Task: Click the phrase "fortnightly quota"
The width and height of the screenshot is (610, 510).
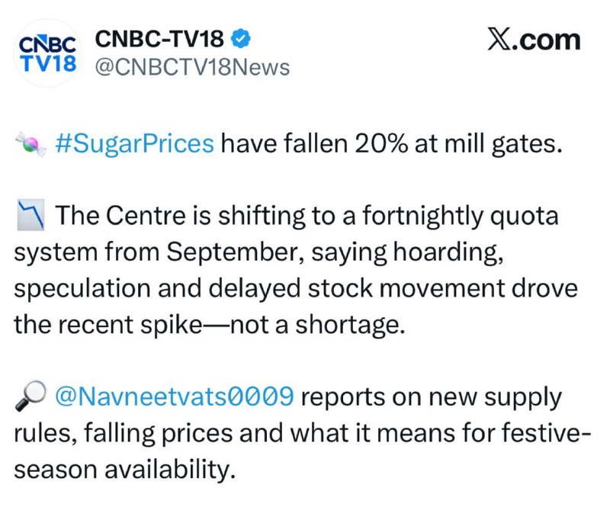Action: (x=461, y=217)
